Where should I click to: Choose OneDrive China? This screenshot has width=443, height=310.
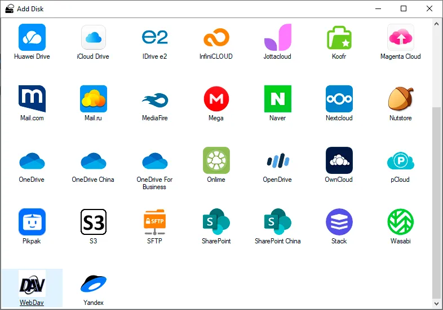coord(93,161)
